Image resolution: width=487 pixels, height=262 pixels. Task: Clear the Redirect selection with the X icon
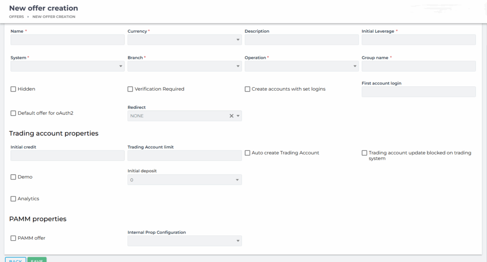[x=232, y=116]
